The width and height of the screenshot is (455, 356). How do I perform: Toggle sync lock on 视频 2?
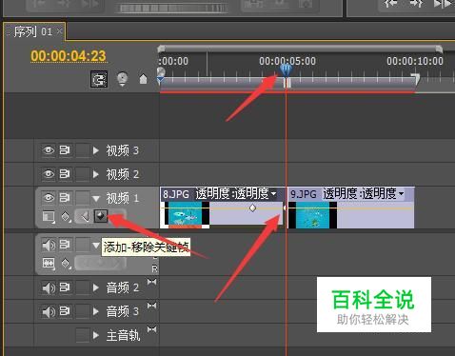point(65,174)
